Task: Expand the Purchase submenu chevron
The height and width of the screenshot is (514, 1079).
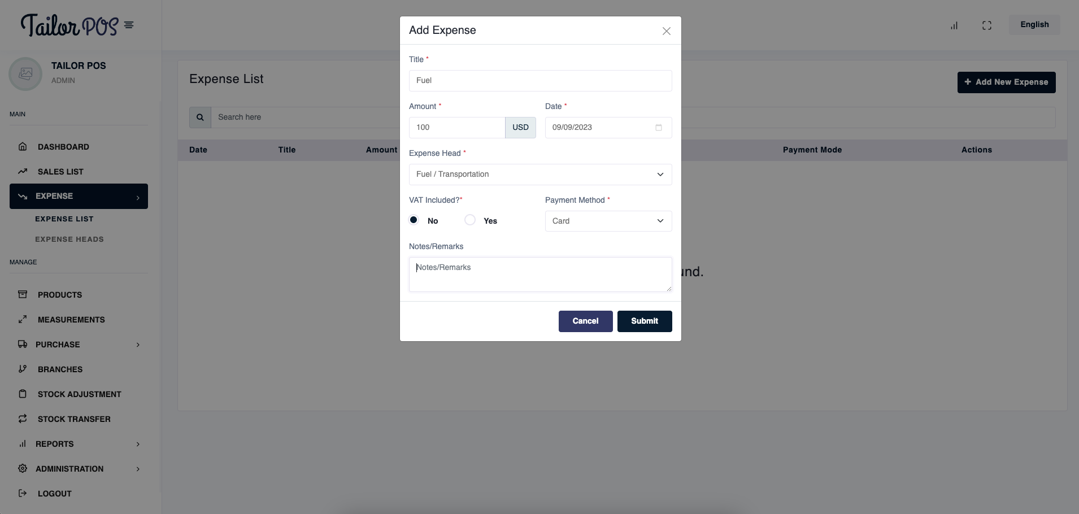Action: click(x=138, y=345)
